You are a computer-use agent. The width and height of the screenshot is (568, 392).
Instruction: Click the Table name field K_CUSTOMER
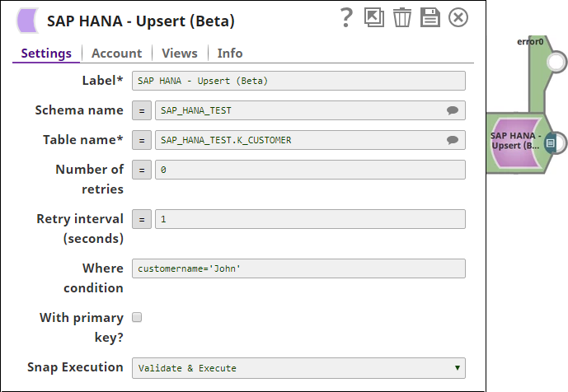[x=310, y=140]
